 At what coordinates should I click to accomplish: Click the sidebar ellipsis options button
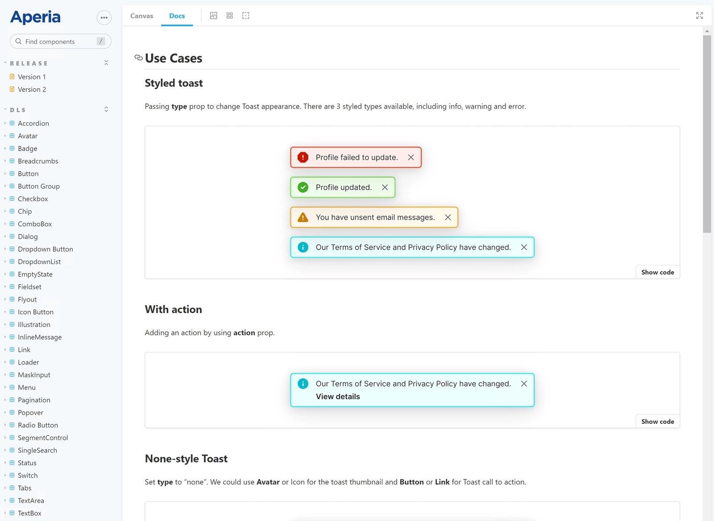pos(104,18)
